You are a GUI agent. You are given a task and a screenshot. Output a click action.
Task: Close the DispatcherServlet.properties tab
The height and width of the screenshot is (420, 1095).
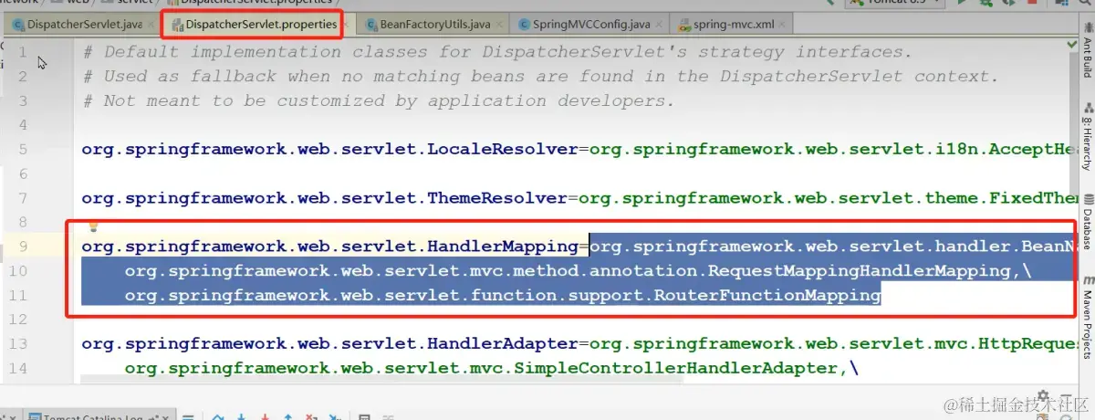coord(345,25)
